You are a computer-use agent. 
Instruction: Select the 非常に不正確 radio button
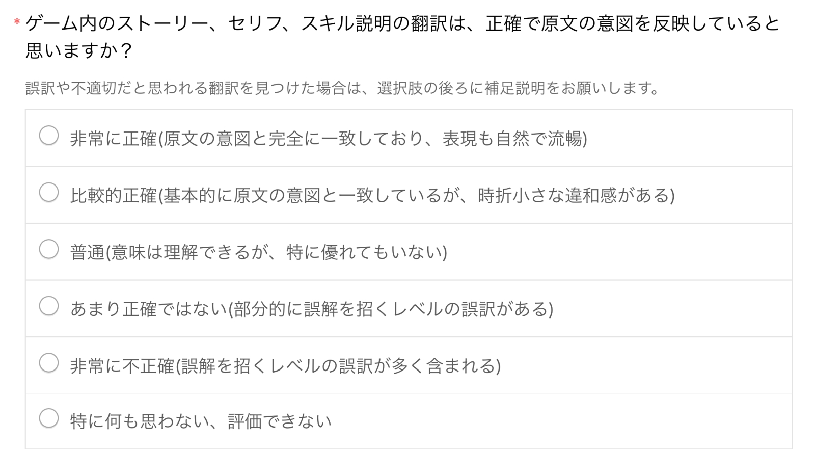click(x=49, y=363)
